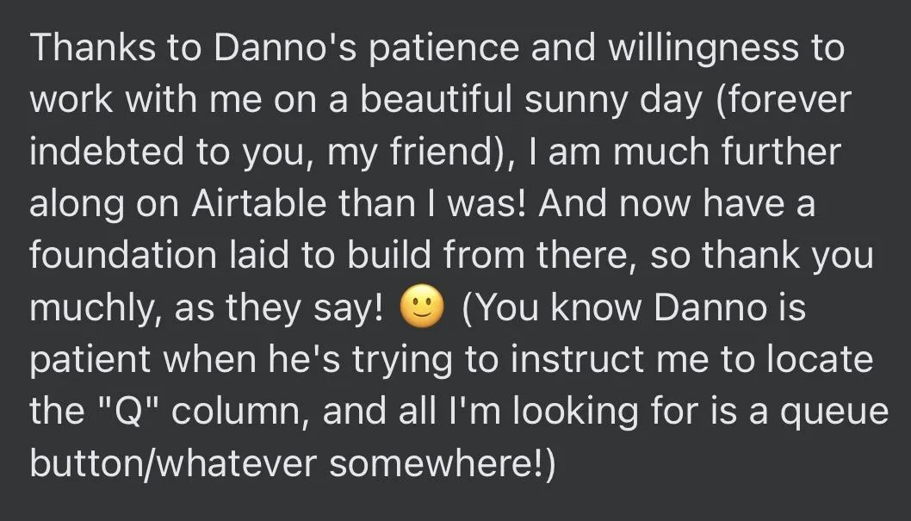The width and height of the screenshot is (911, 521).
Task: Click the word "somewhere!)" ending the message
Action: pyautogui.click(x=443, y=464)
